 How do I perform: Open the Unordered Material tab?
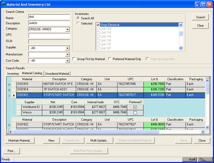(57, 74)
